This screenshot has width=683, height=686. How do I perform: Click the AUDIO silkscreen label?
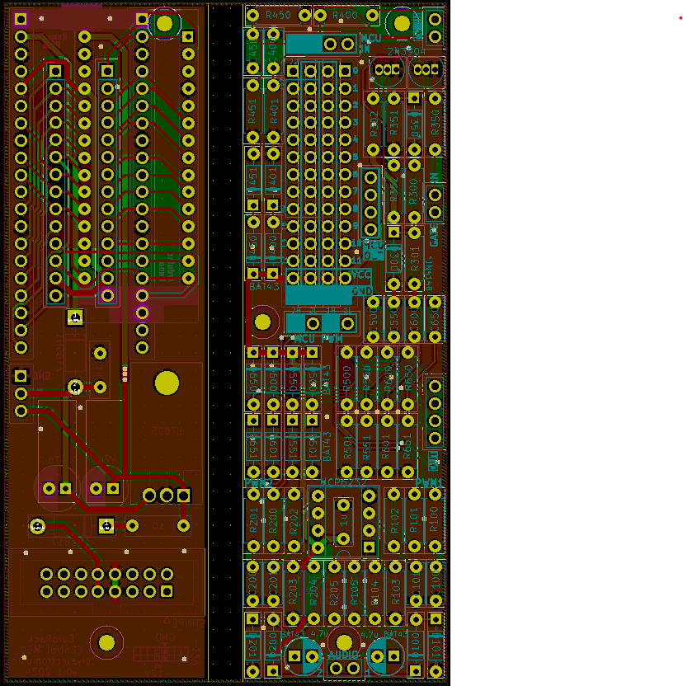(344, 655)
